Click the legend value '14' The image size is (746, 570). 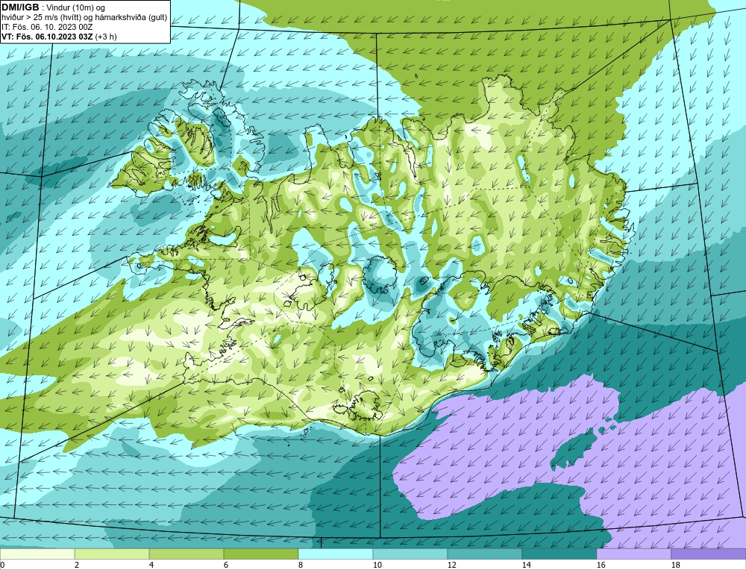coord(526,565)
